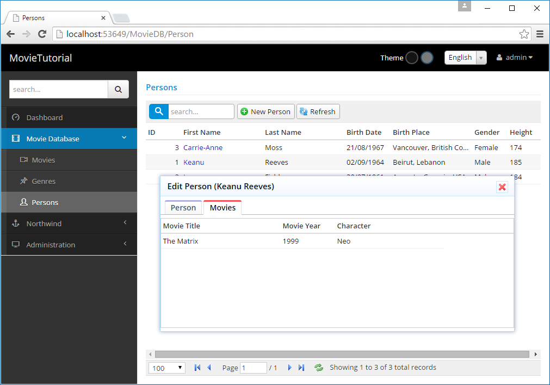550x385 pixels.
Task: Click the sidebar search magnifier button
Action: 118,89
